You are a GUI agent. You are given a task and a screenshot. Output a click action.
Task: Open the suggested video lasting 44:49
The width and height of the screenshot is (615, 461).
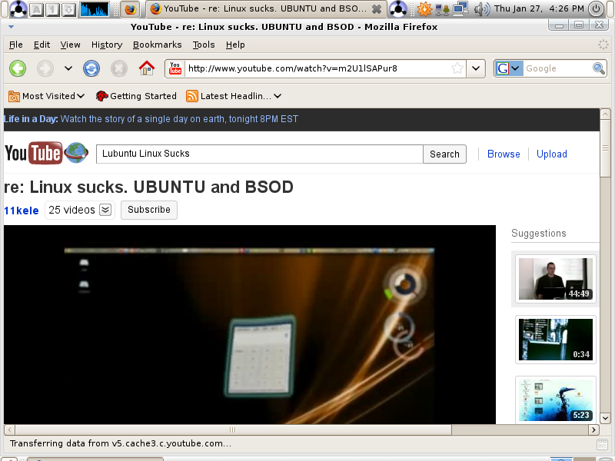coord(555,279)
